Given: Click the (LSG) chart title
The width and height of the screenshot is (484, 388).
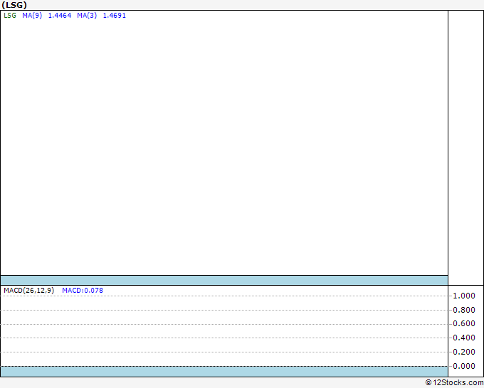Looking at the screenshot, I should 14,5.
